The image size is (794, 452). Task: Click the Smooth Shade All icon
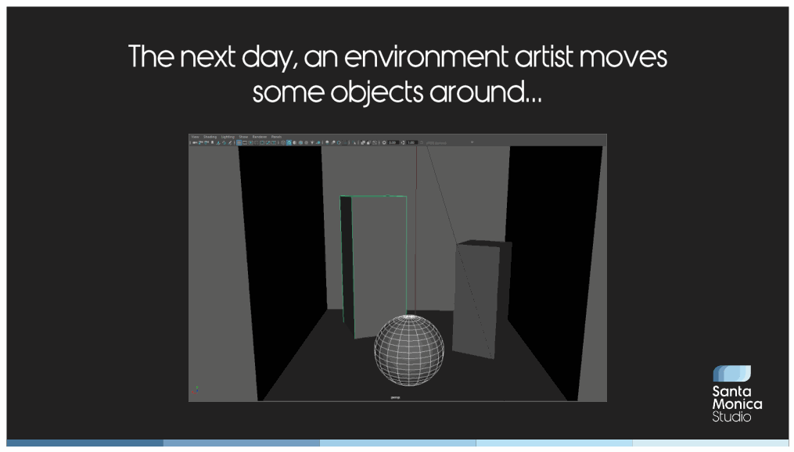point(289,143)
